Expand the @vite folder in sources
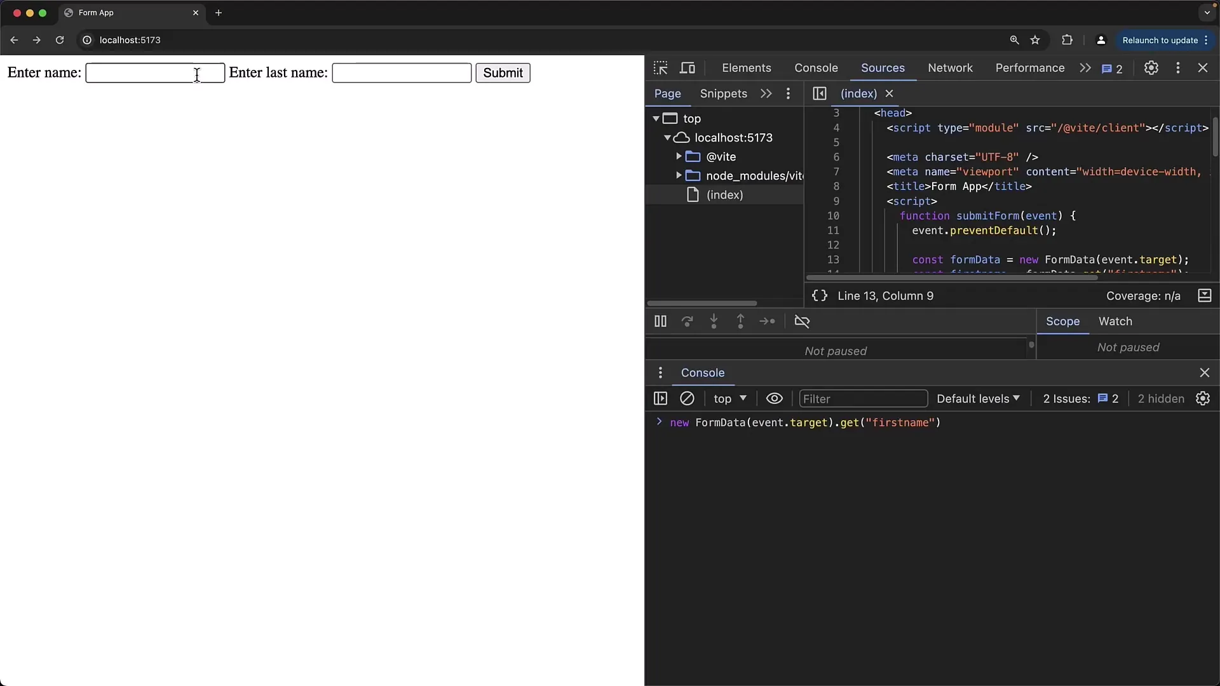Image resolution: width=1220 pixels, height=686 pixels. [679, 156]
